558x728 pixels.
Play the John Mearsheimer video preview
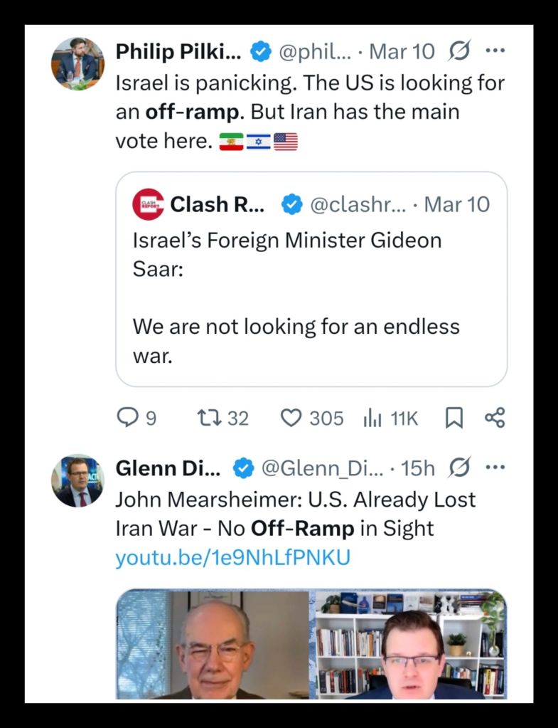tap(311, 644)
